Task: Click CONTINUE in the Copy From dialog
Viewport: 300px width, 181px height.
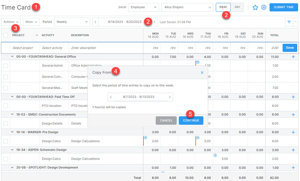Action: click(x=191, y=120)
